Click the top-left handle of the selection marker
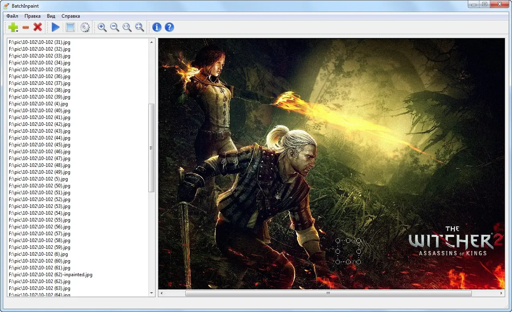The image size is (512, 312). [338, 241]
